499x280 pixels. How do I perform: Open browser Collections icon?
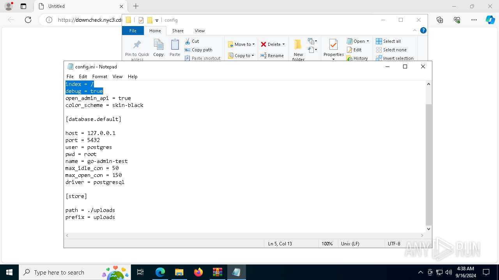click(x=440, y=20)
